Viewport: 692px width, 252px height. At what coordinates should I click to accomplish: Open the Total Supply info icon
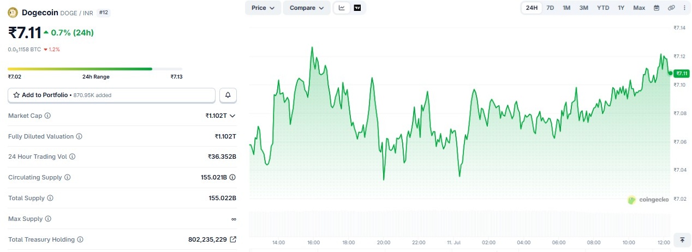pyautogui.click(x=50, y=198)
